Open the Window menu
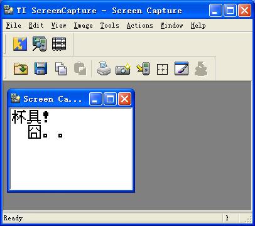Viewport: 255px width, 226px height. [x=171, y=26]
